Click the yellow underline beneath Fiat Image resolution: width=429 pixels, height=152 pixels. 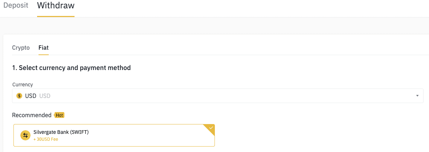click(x=44, y=54)
